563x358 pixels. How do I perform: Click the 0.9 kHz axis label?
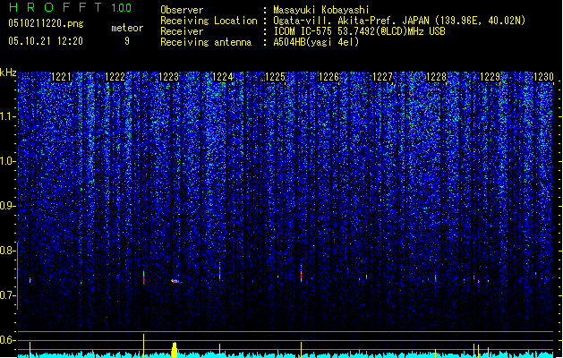[x=7, y=206]
